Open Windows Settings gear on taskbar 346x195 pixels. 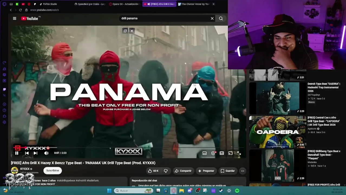point(229,191)
